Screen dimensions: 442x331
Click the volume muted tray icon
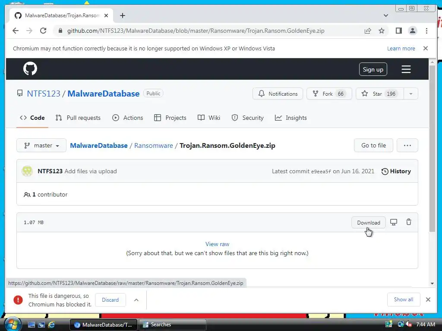(409, 325)
